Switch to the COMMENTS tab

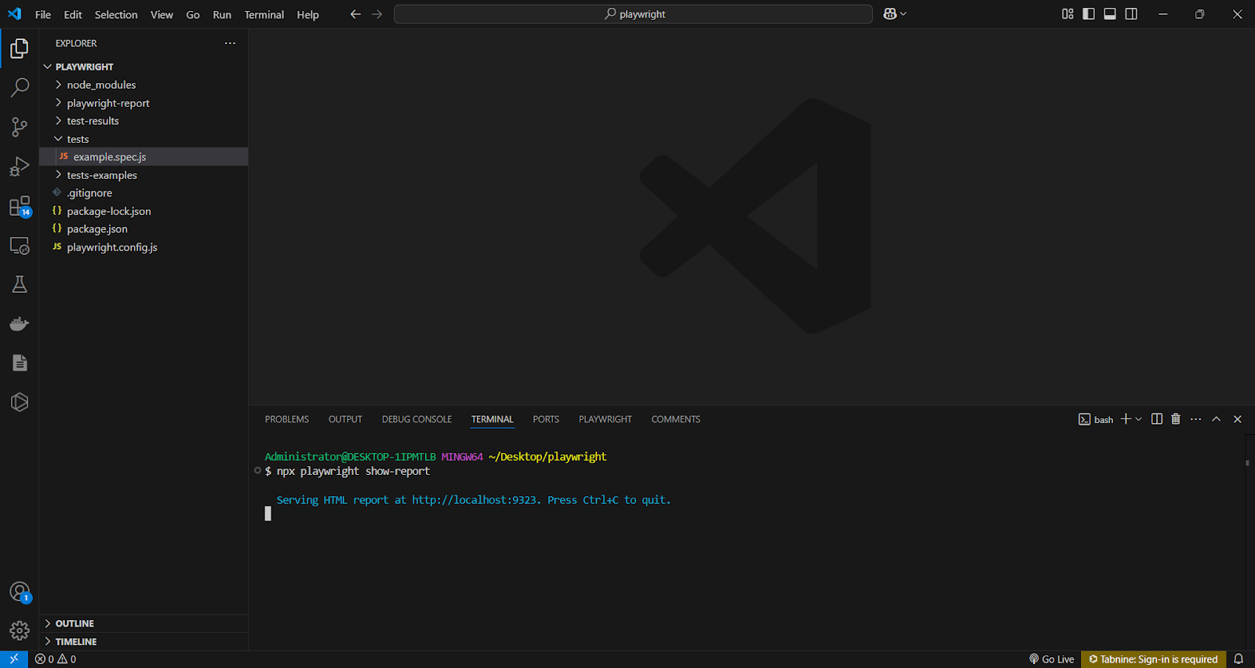pyautogui.click(x=675, y=419)
